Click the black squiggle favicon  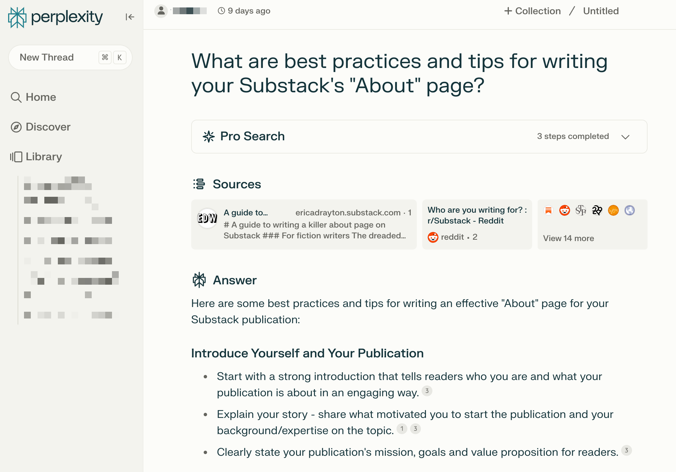pyautogui.click(x=597, y=210)
